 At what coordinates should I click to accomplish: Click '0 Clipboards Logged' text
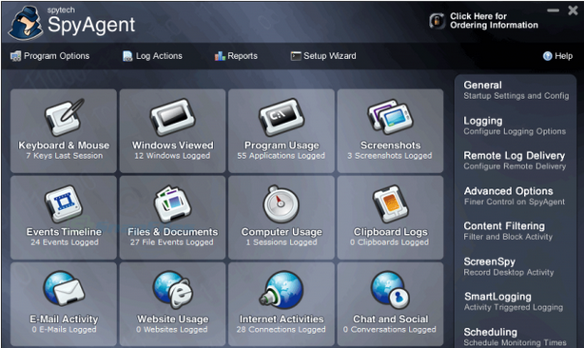pyautogui.click(x=390, y=242)
